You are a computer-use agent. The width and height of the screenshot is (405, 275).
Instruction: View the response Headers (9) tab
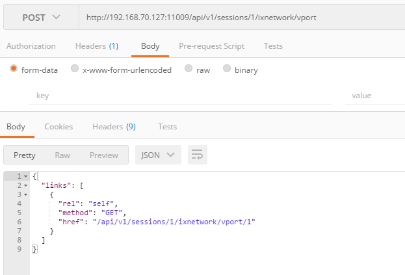(x=114, y=127)
